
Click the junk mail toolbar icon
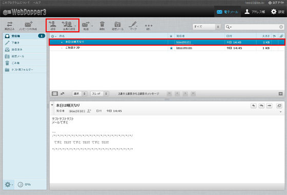(x=117, y=26)
